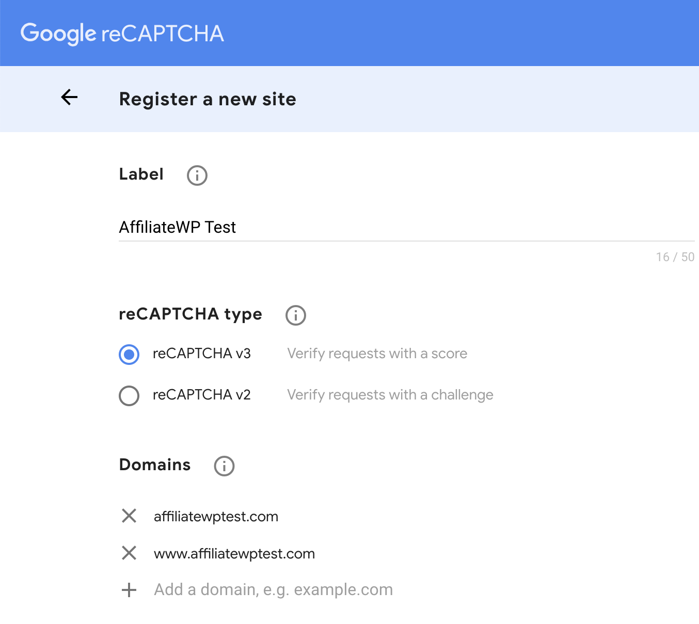Remove the affiliatewptest.com domain
This screenshot has width=699, height=624.
(x=129, y=516)
